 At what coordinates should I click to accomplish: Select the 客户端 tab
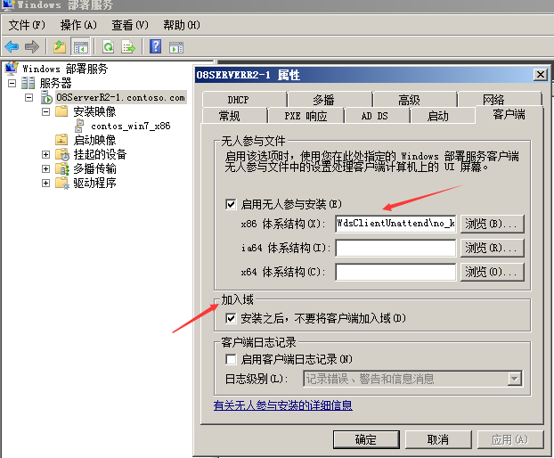tap(509, 114)
